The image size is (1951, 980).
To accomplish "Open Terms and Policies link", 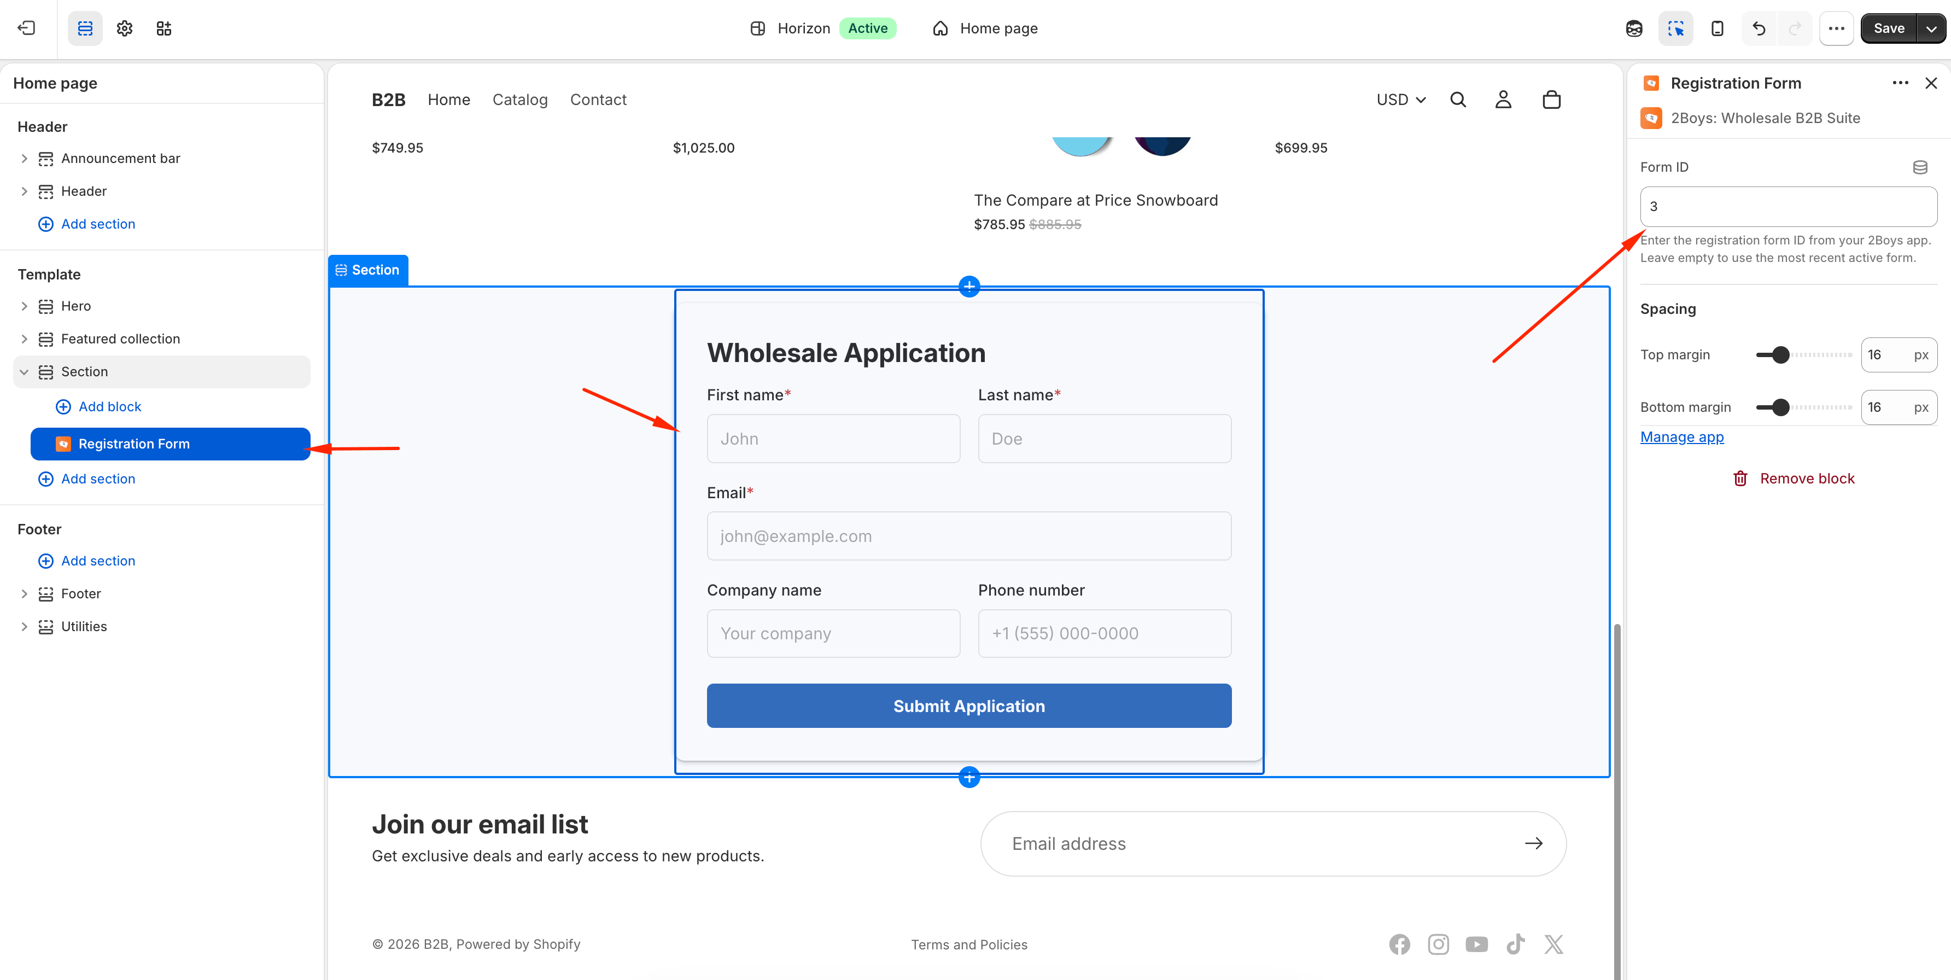I will pyautogui.click(x=969, y=944).
